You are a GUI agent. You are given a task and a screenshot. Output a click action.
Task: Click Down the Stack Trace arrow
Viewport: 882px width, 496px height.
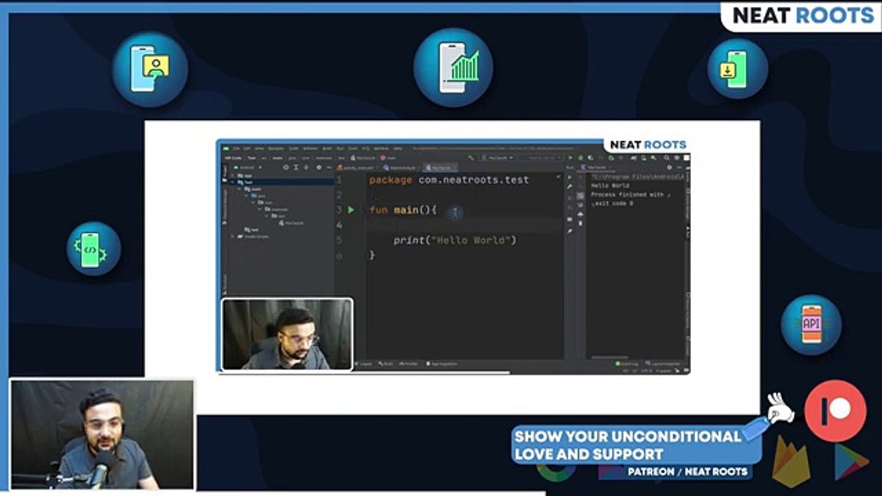coord(580,187)
